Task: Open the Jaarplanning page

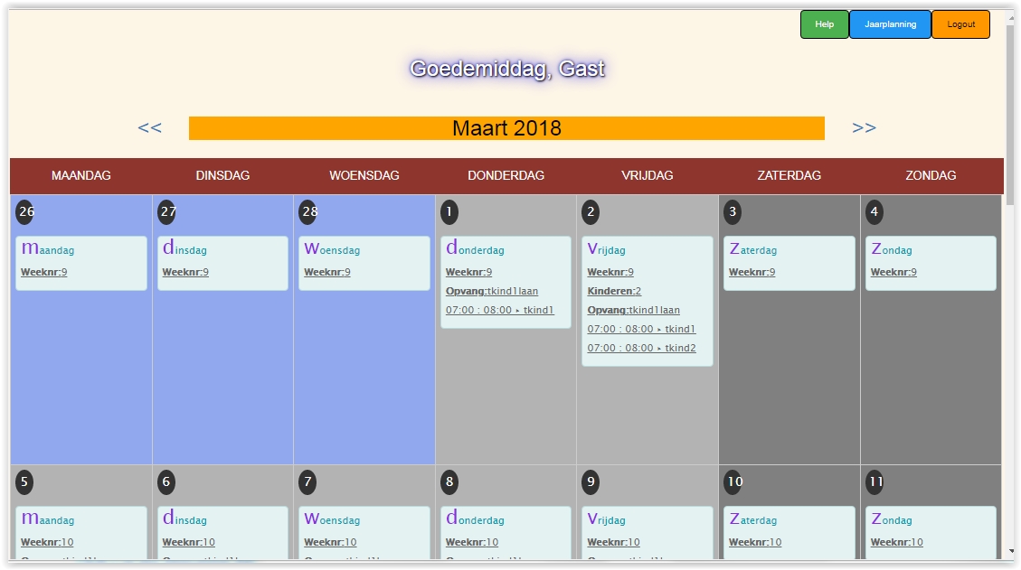Action: [x=890, y=24]
